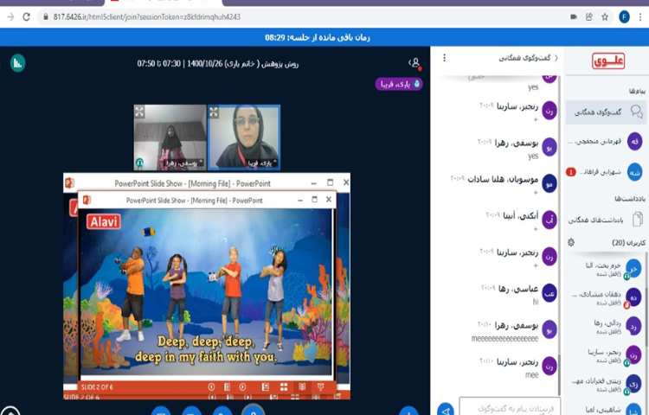Start the Slide Show view icon
Image resolution: width=649 pixels, height=415 pixels.
tap(320, 386)
